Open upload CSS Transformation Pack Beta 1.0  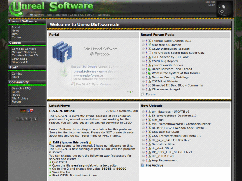[x=177, y=136]
